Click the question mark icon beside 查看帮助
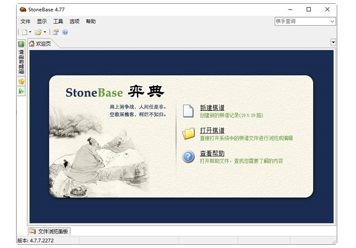This screenshot has width=356, height=248. click(x=188, y=157)
